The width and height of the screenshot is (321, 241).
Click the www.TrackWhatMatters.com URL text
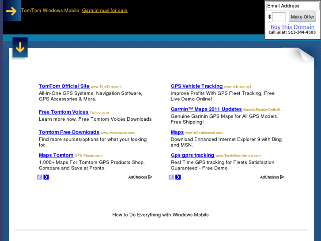(238, 156)
